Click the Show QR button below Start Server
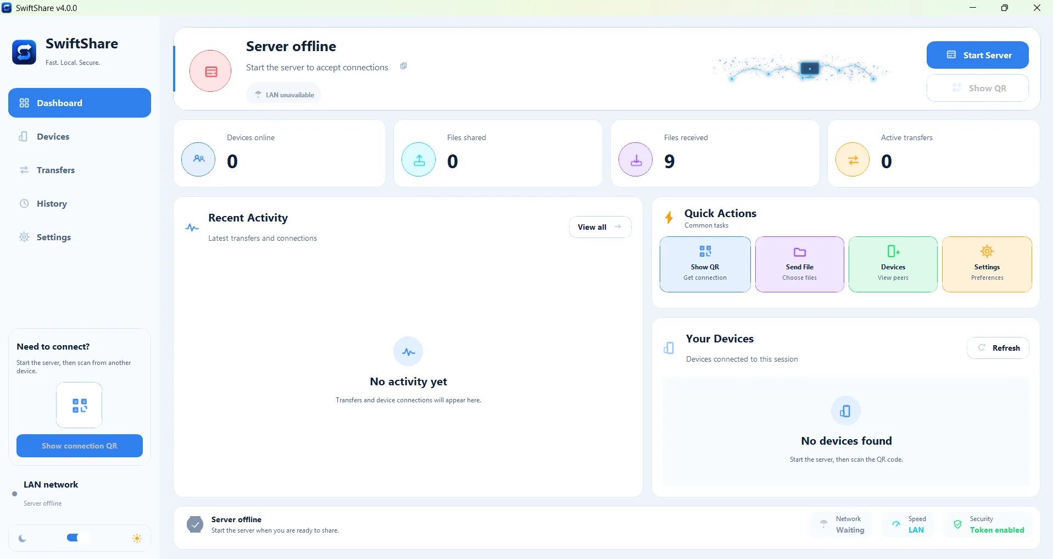Screen dimensions: 1053x559 (x=977, y=88)
